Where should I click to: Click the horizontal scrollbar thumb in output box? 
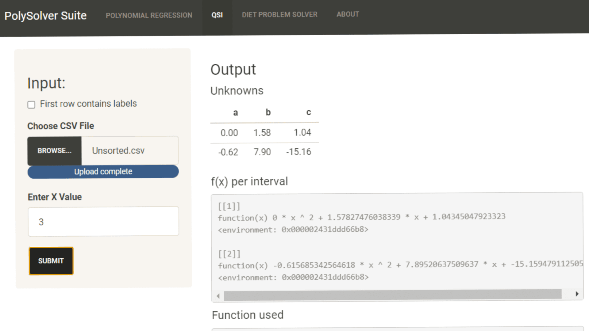click(x=393, y=295)
